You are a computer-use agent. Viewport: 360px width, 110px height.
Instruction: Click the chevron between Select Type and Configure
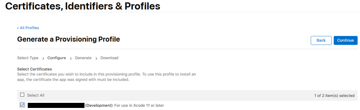point(43,58)
